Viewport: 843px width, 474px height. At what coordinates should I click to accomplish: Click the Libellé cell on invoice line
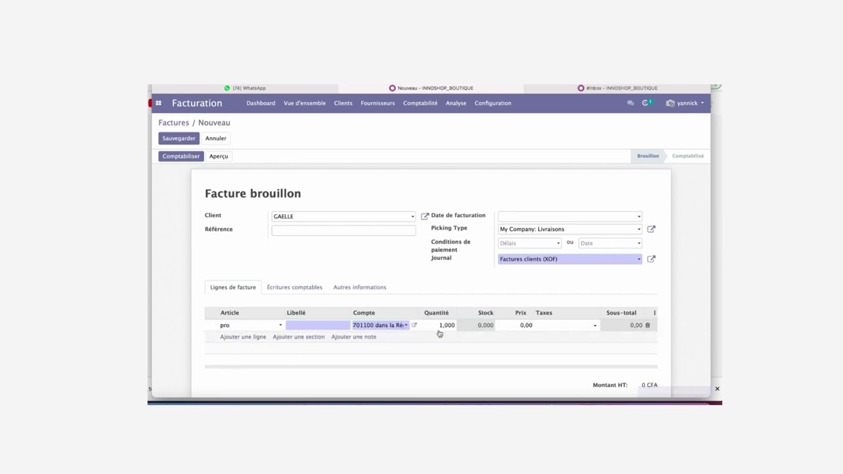point(317,325)
